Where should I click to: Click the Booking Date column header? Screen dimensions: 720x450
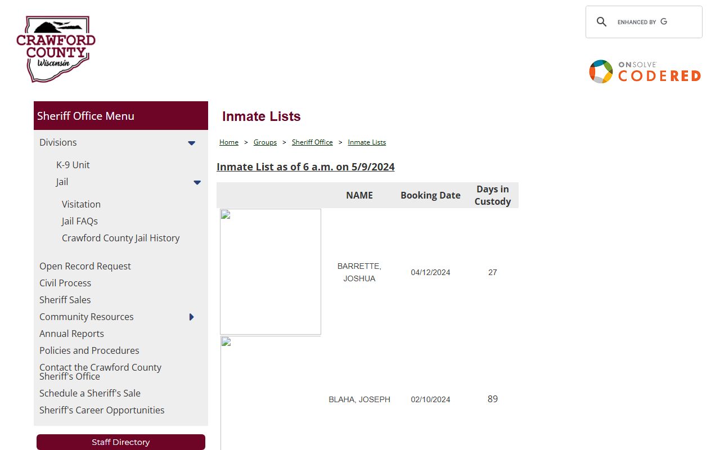coord(430,195)
